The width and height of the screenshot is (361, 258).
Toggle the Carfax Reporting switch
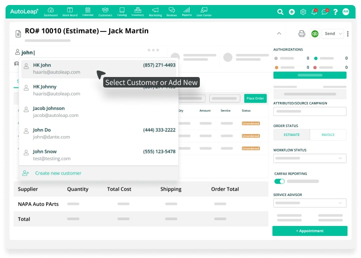tap(279, 181)
